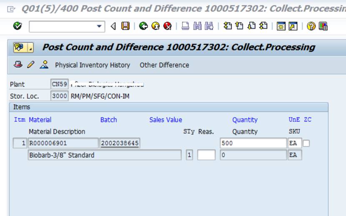Click the green checkmark Enter icon

[18, 26]
